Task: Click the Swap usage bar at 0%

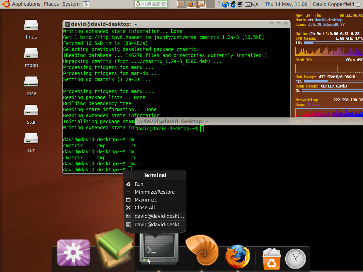Action: pyautogui.click(x=332, y=91)
